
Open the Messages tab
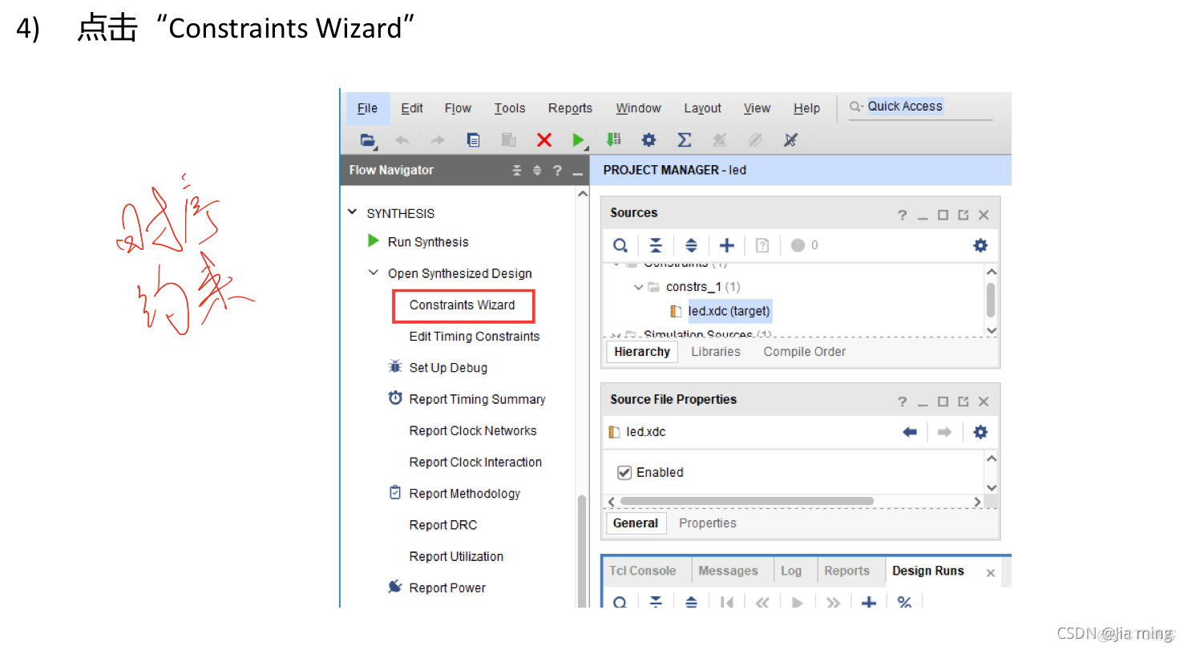[728, 571]
